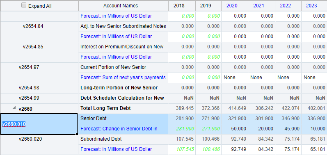The height and width of the screenshot is (155, 327).
Task: Select Total Long Term Debt 2023 value 402.081
Action: tap(316, 108)
